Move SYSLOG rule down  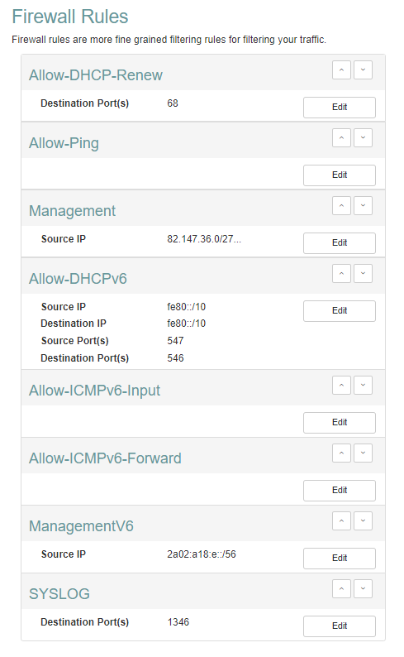point(363,589)
